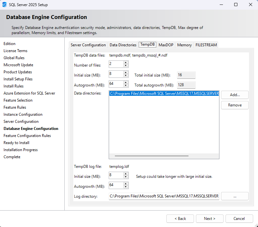Click inside the Number of files field
Screen dimensions: 258x227
click(116, 64)
